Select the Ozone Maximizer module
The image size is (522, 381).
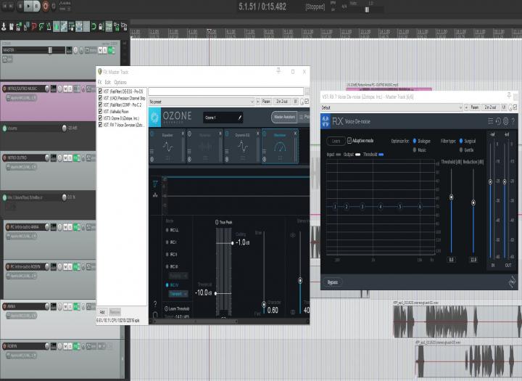coord(280,147)
